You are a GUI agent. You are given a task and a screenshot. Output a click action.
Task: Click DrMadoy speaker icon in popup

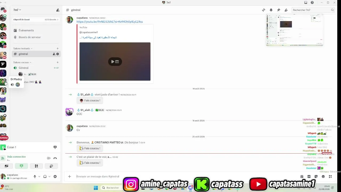[12, 85]
